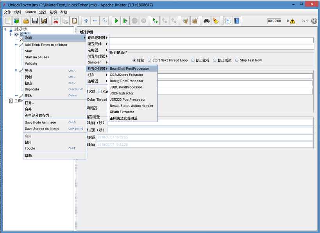320x233 pixels.
Task: Click the Toggle element toolbar icon
Action: (x=104, y=21)
